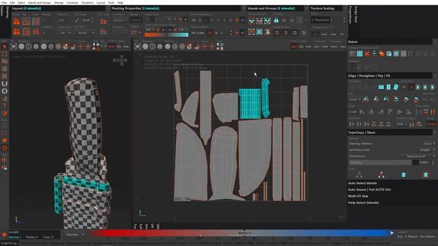This screenshot has width=438, height=246.
Task: Toggle the Free option in Texture Scaling
Action: point(333,34)
